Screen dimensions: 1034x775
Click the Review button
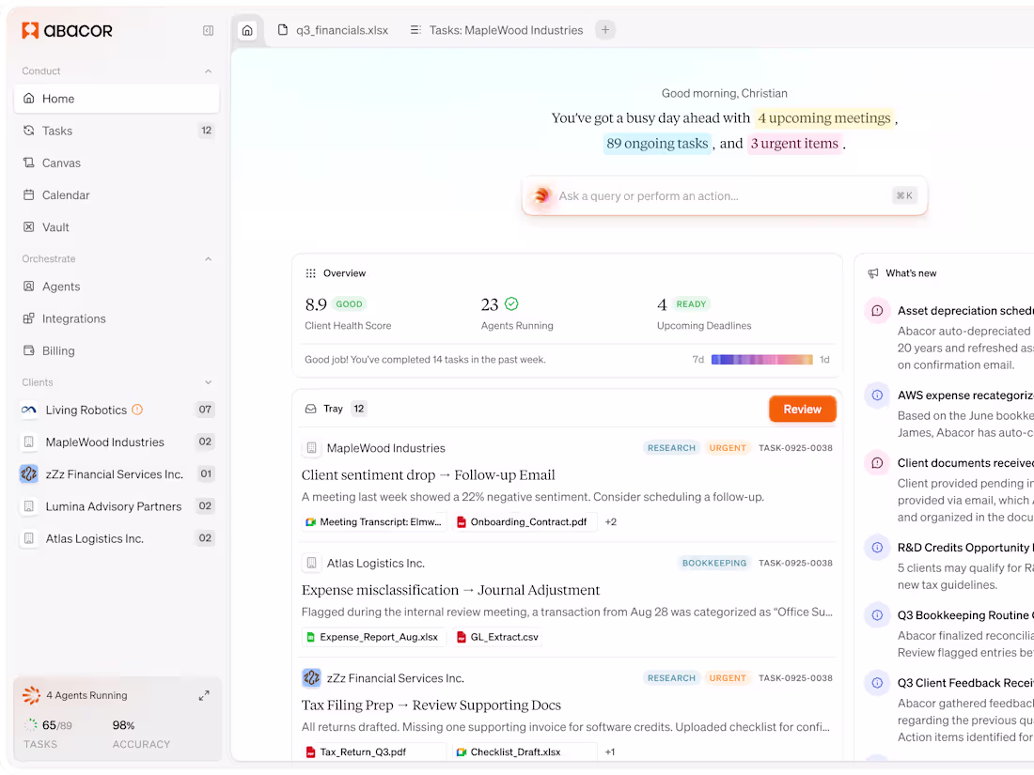pos(803,410)
